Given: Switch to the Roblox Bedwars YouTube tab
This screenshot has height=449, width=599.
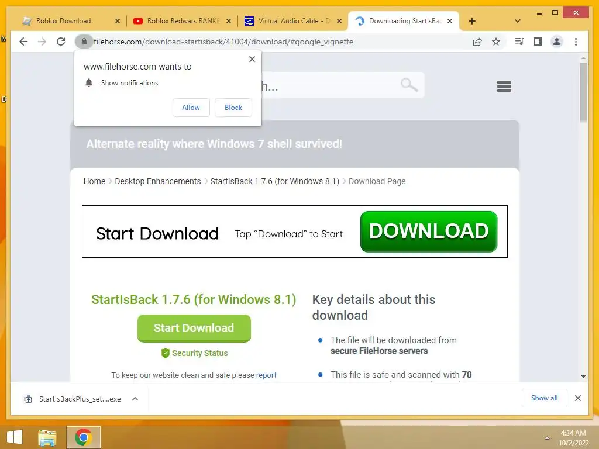Looking at the screenshot, I should coord(178,21).
